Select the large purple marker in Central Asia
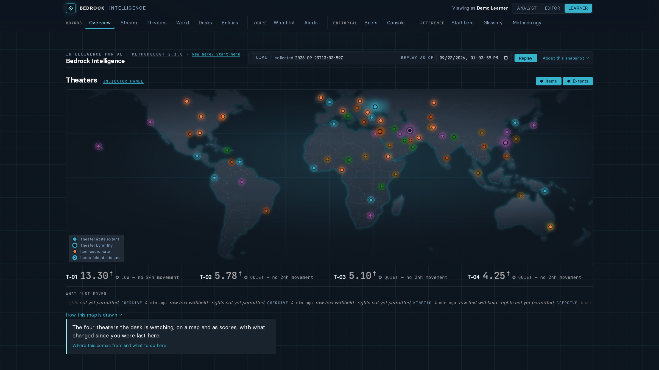This screenshot has height=370, width=659. click(410, 130)
